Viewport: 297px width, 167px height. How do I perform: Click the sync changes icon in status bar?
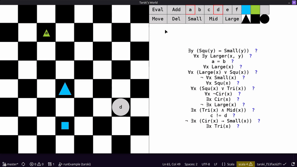(23, 164)
